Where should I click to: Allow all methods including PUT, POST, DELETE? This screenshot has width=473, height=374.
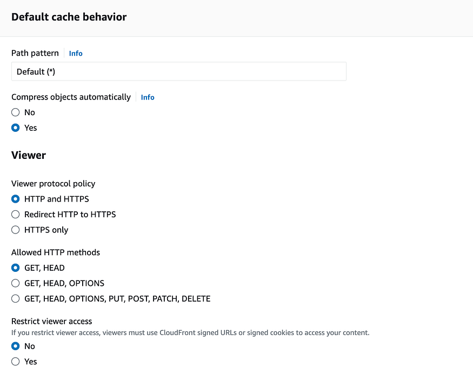click(x=16, y=298)
